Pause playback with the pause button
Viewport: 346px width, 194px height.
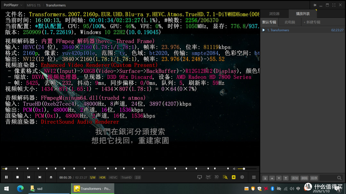coord(6,177)
